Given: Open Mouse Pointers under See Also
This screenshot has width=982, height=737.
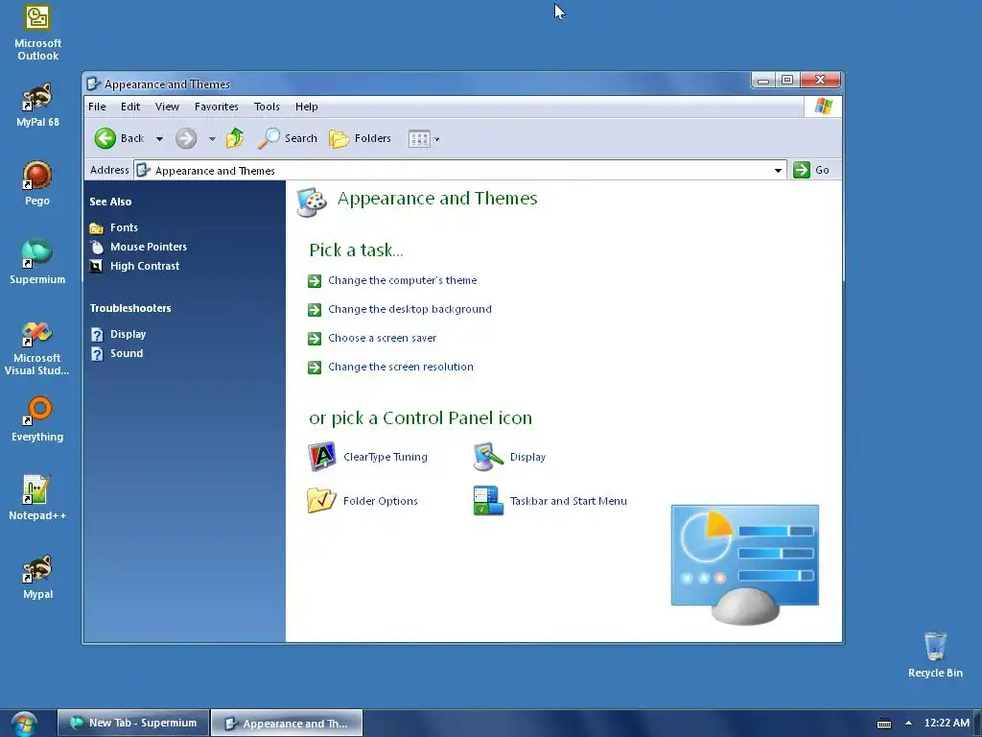Looking at the screenshot, I should [149, 247].
